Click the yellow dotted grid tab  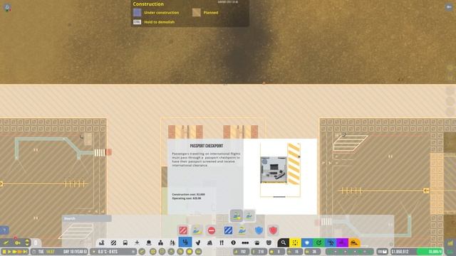[295, 242]
